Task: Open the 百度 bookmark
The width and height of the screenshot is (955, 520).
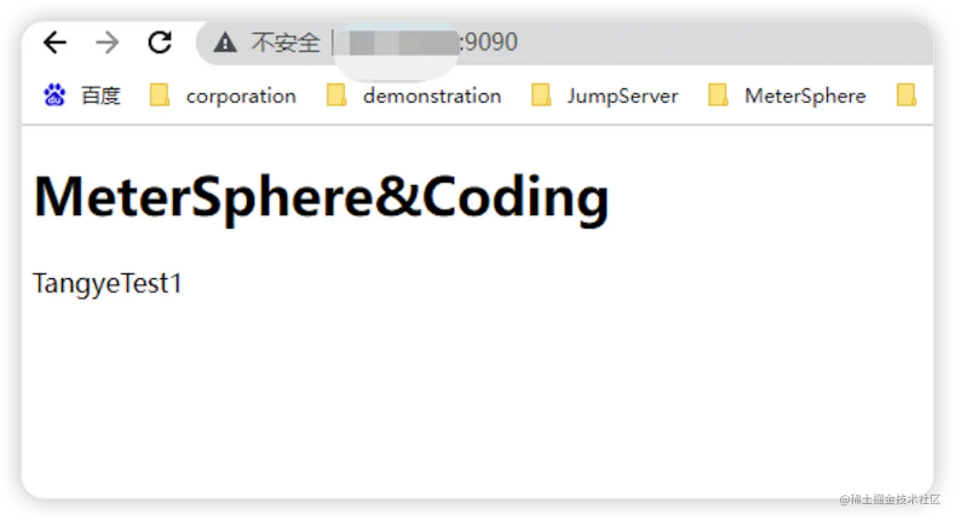Action: [x=101, y=95]
